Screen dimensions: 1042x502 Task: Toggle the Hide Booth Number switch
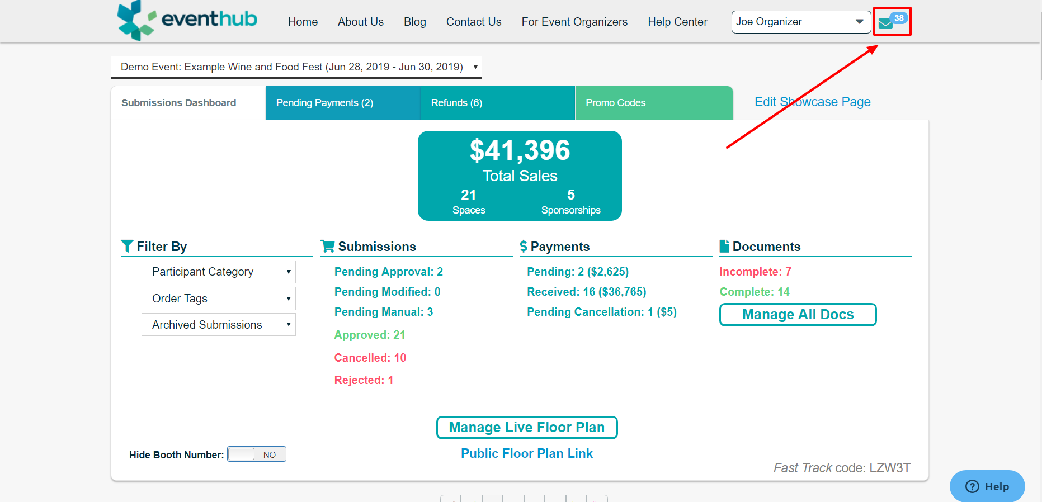257,454
